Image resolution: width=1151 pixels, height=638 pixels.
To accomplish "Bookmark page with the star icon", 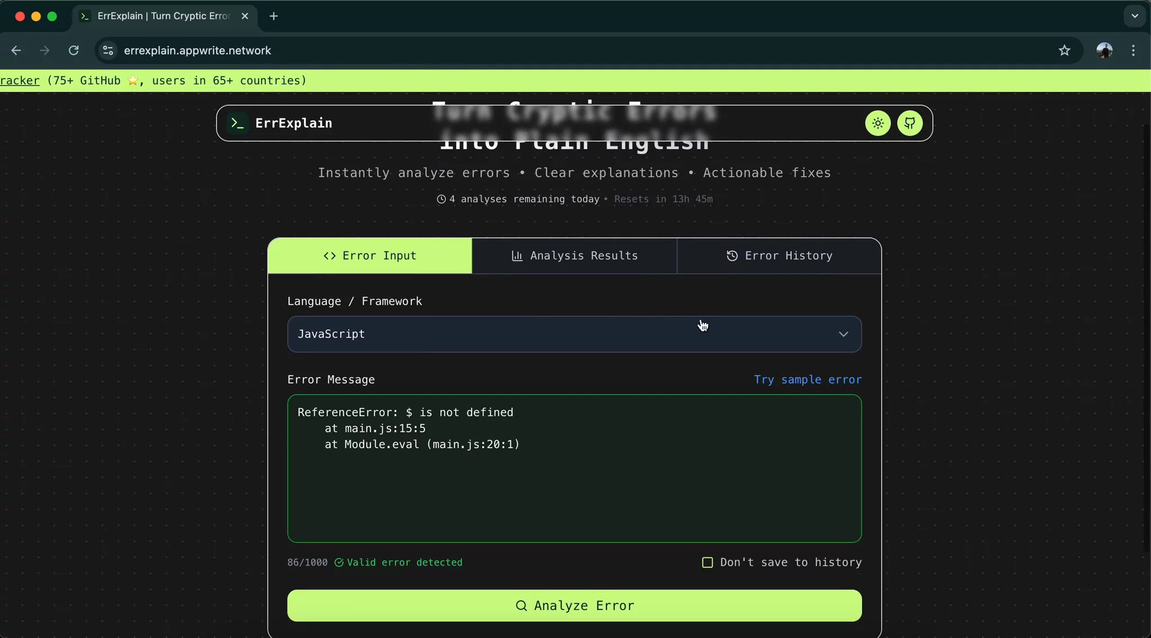I will point(1064,51).
